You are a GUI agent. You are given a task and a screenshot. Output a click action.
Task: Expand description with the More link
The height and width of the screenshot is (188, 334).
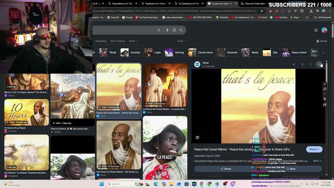pyautogui.click(x=318, y=161)
